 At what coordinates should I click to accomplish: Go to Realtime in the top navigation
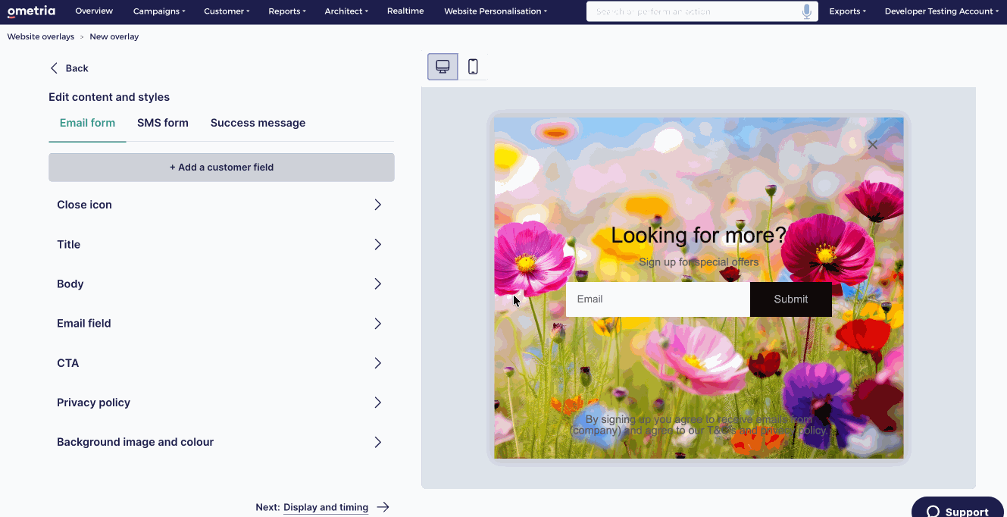pos(405,11)
